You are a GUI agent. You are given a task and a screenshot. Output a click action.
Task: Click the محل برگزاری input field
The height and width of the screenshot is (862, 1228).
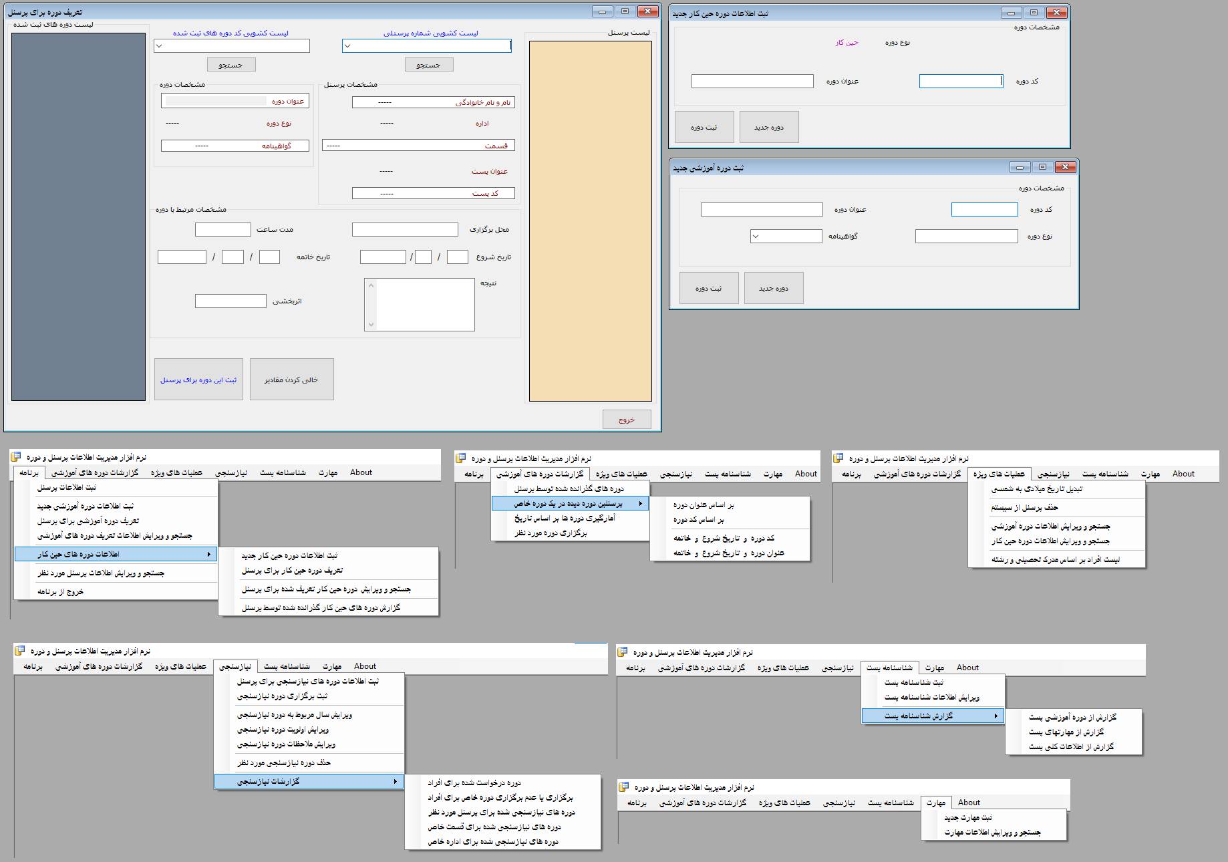click(x=405, y=230)
